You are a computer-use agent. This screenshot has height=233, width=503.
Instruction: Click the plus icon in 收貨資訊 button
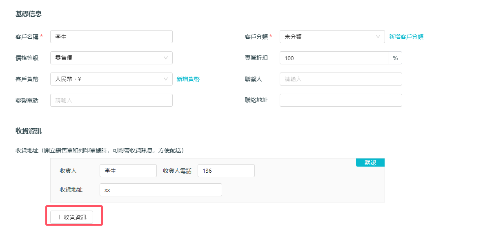pos(59,217)
